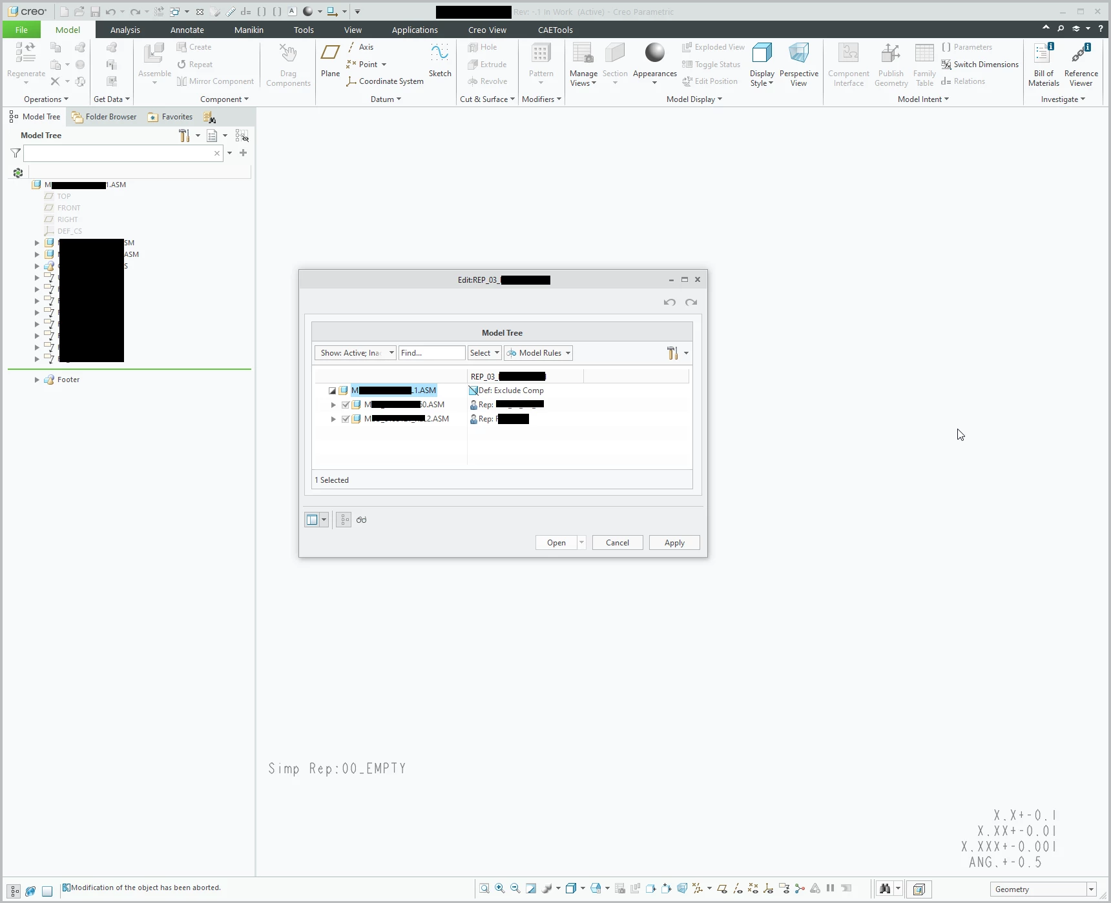This screenshot has width=1111, height=903.
Task: Click the binoculars search icon in the status bar
Action: [884, 889]
